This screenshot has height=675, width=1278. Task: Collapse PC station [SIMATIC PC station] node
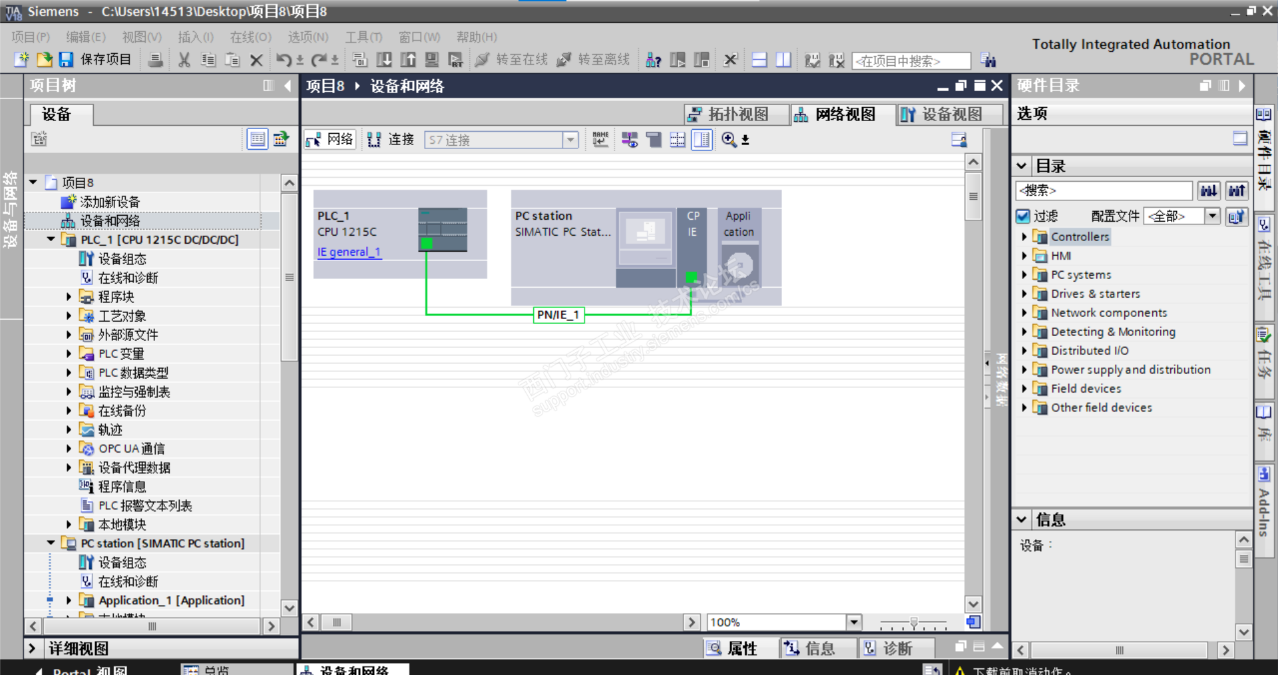tap(51, 543)
